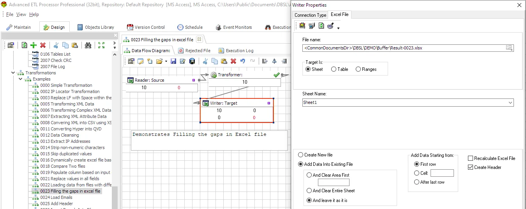Close the 0023 Filling the gaps document tab

click(199, 39)
